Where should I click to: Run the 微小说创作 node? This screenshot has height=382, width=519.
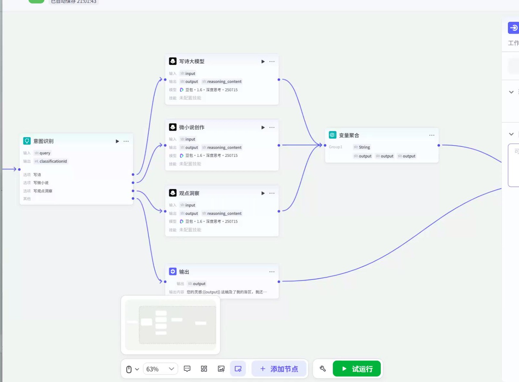point(263,127)
